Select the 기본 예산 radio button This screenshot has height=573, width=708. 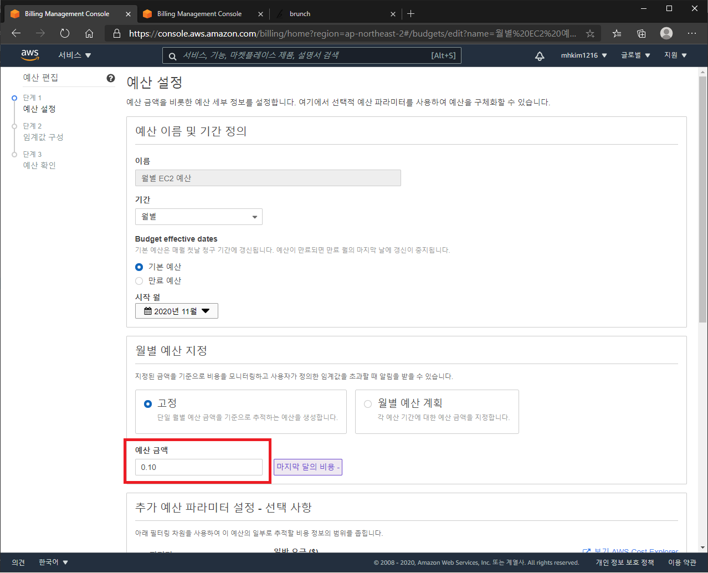point(139,267)
